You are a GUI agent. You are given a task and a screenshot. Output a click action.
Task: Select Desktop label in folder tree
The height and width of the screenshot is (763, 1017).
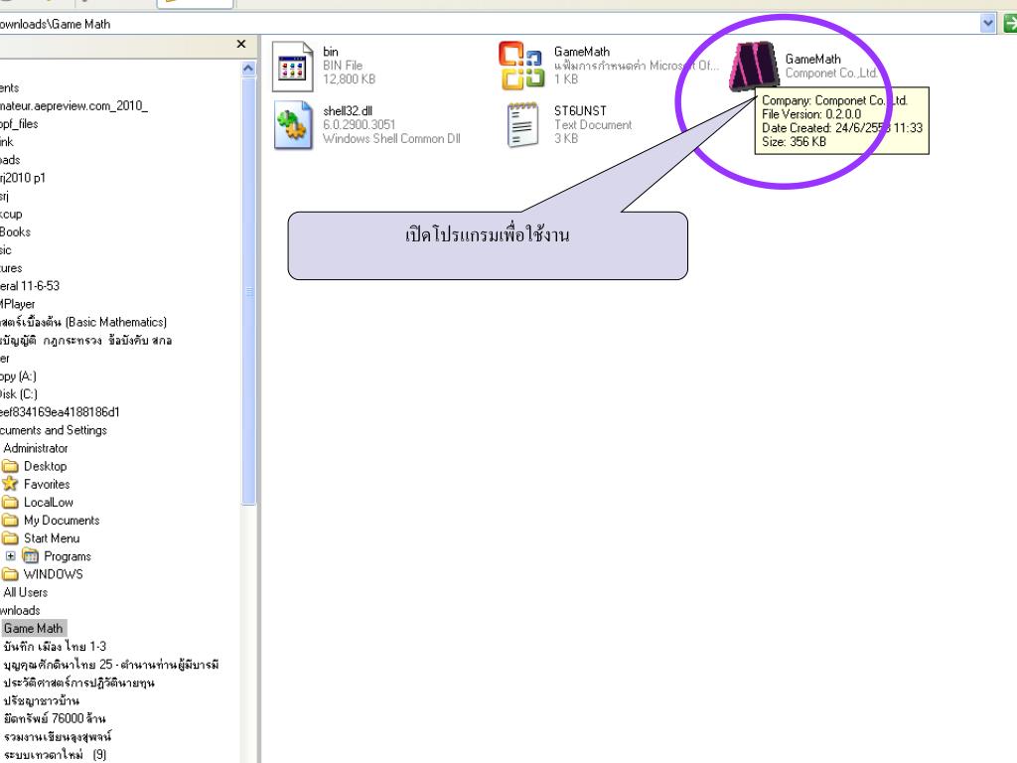(x=46, y=467)
